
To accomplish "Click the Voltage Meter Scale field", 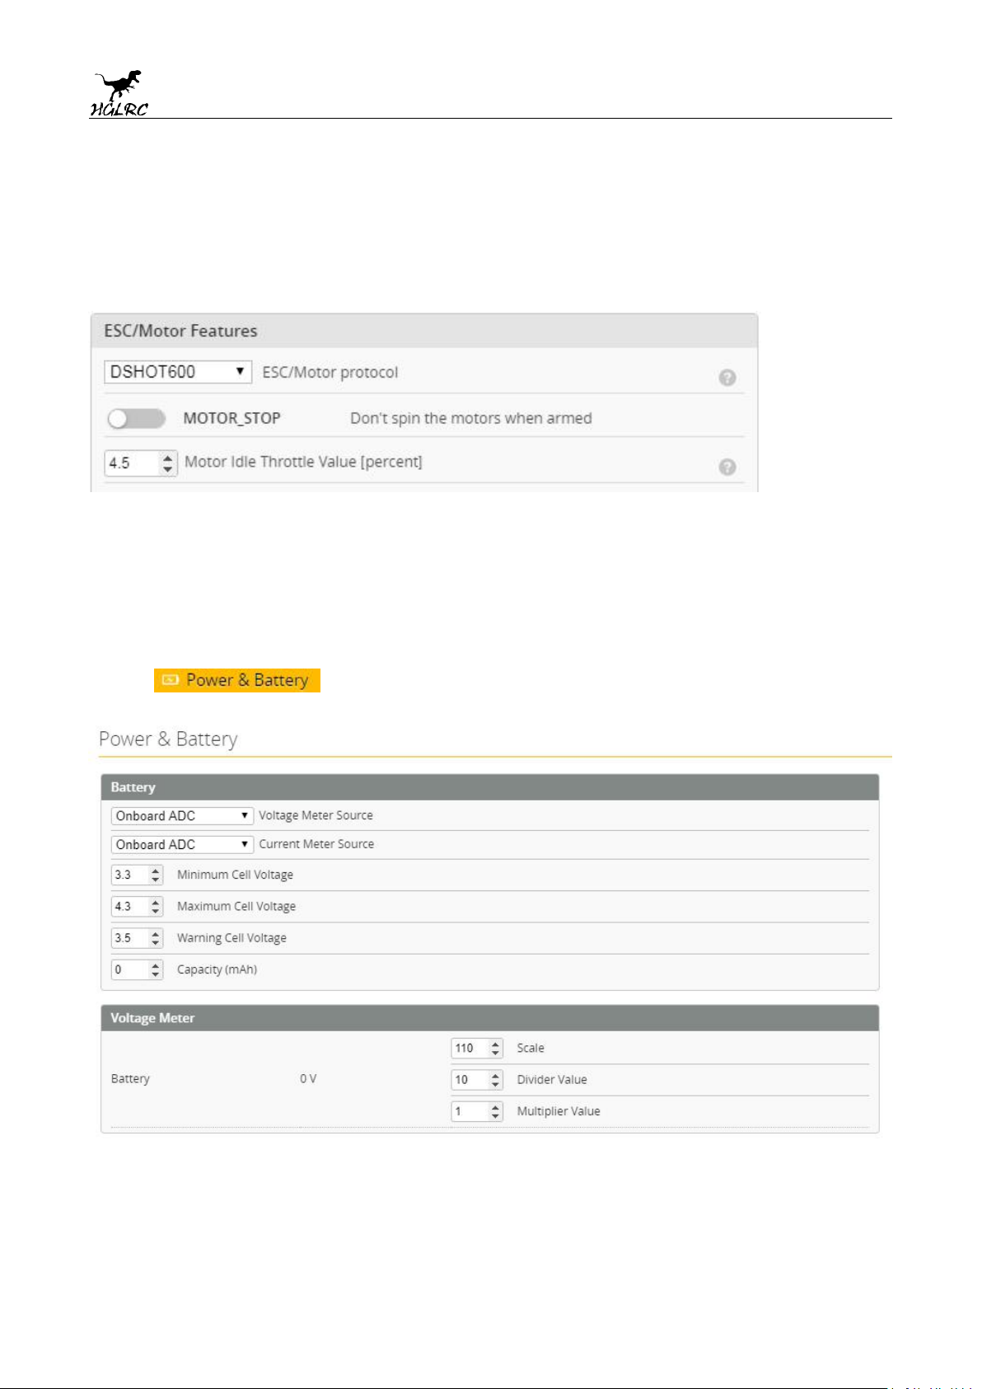I will [x=470, y=1048].
